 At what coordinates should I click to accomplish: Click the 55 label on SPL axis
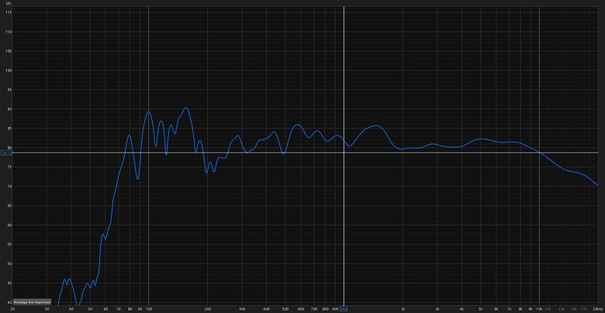click(x=9, y=244)
